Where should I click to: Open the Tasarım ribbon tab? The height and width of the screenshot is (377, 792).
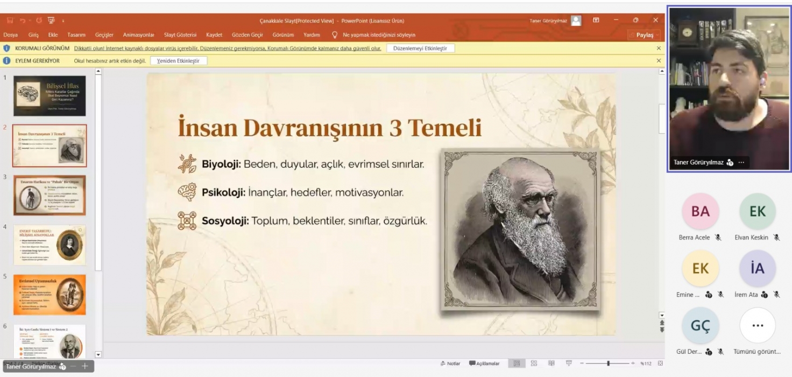(x=76, y=35)
